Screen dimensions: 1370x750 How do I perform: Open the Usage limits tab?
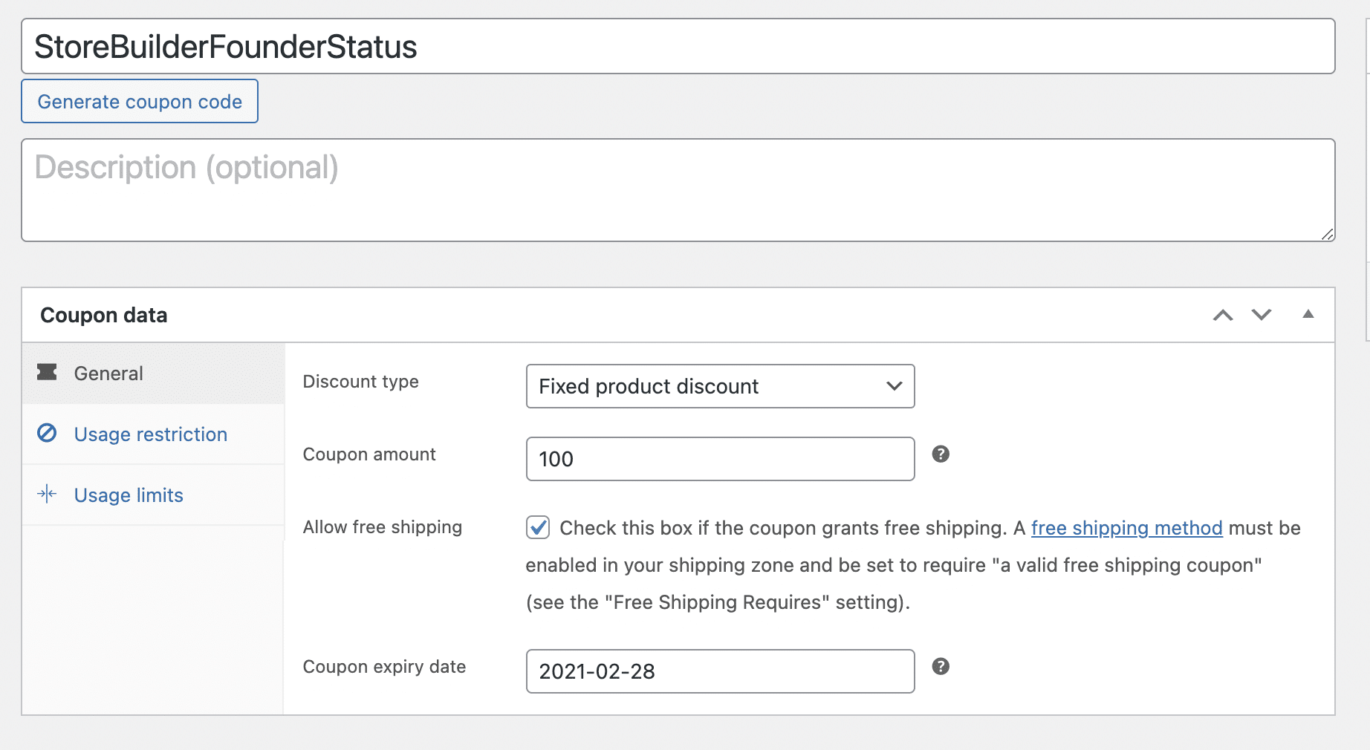[129, 495]
